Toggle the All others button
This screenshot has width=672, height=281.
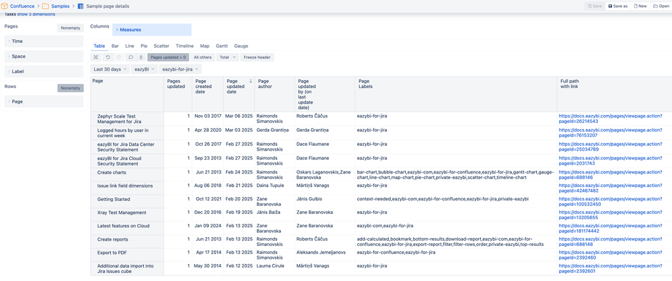click(x=202, y=57)
